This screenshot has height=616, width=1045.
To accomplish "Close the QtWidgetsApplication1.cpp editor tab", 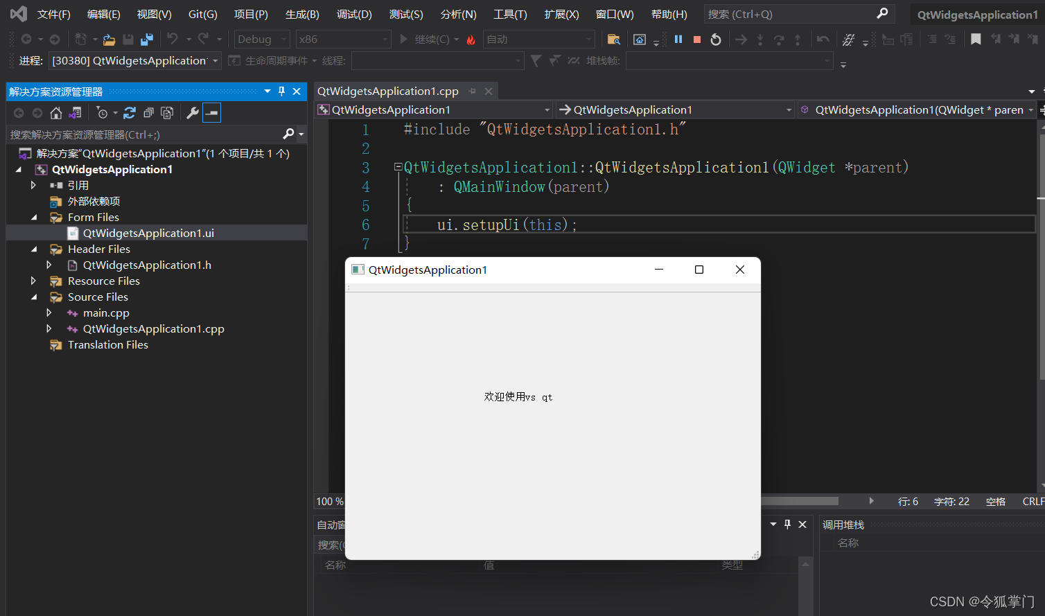I will 489,91.
